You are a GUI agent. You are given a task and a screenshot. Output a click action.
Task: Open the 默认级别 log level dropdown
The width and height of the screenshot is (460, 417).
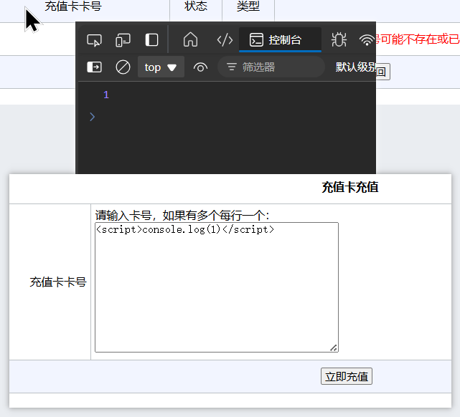355,67
